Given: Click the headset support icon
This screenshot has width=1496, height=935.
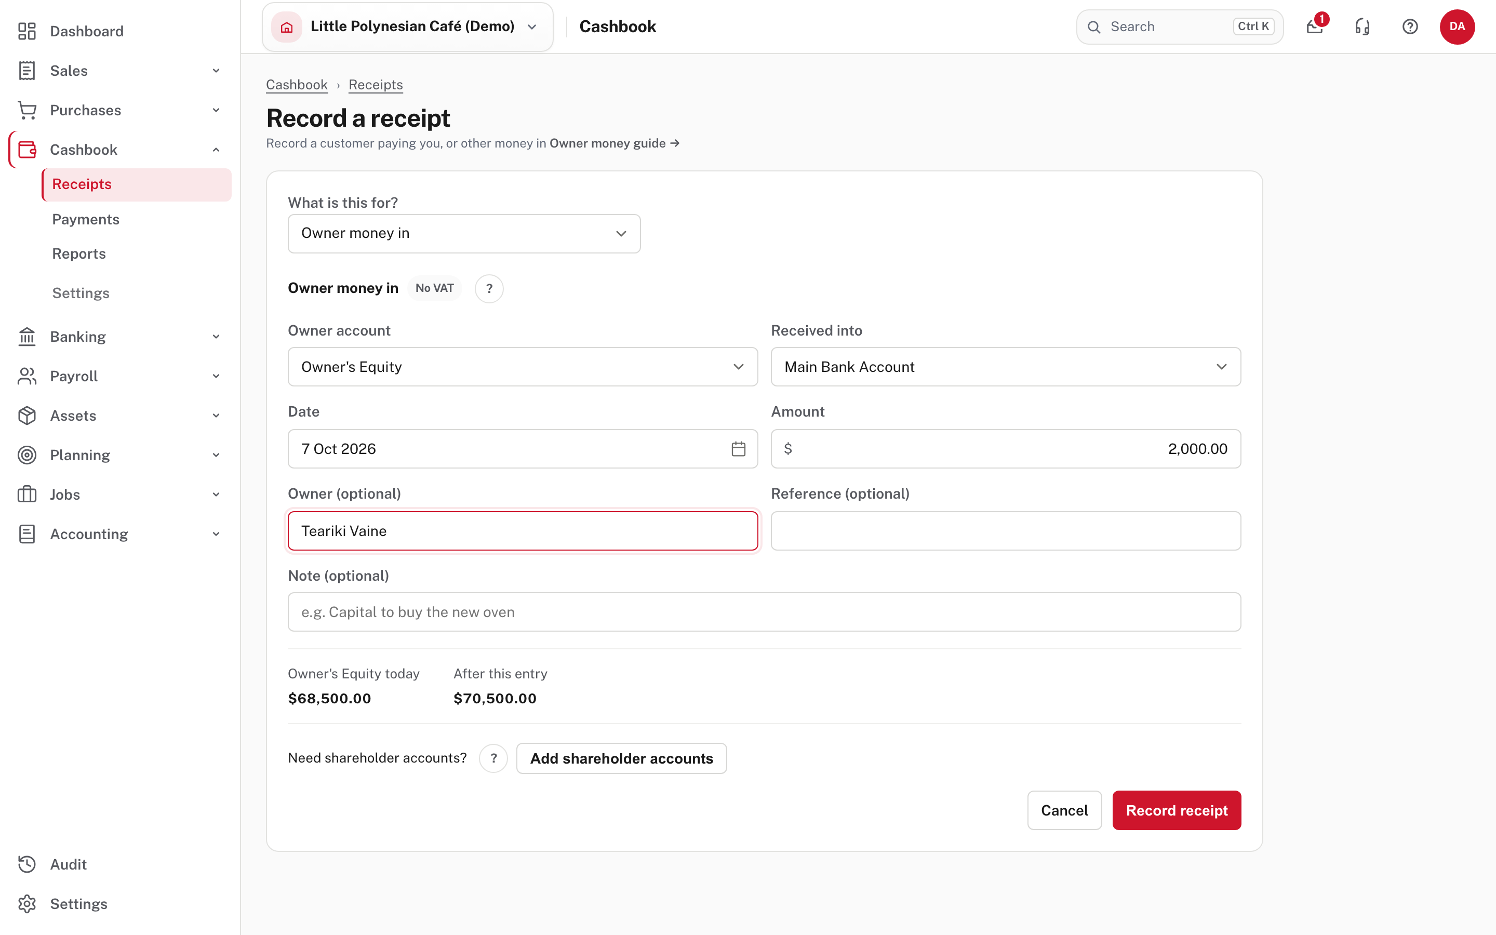Looking at the screenshot, I should pyautogui.click(x=1363, y=26).
